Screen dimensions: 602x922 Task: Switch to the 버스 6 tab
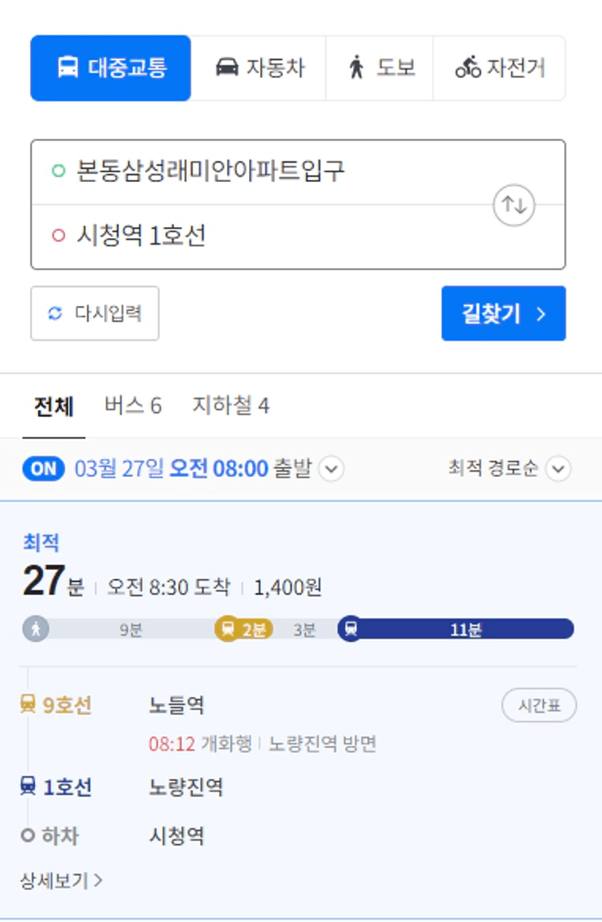(132, 406)
